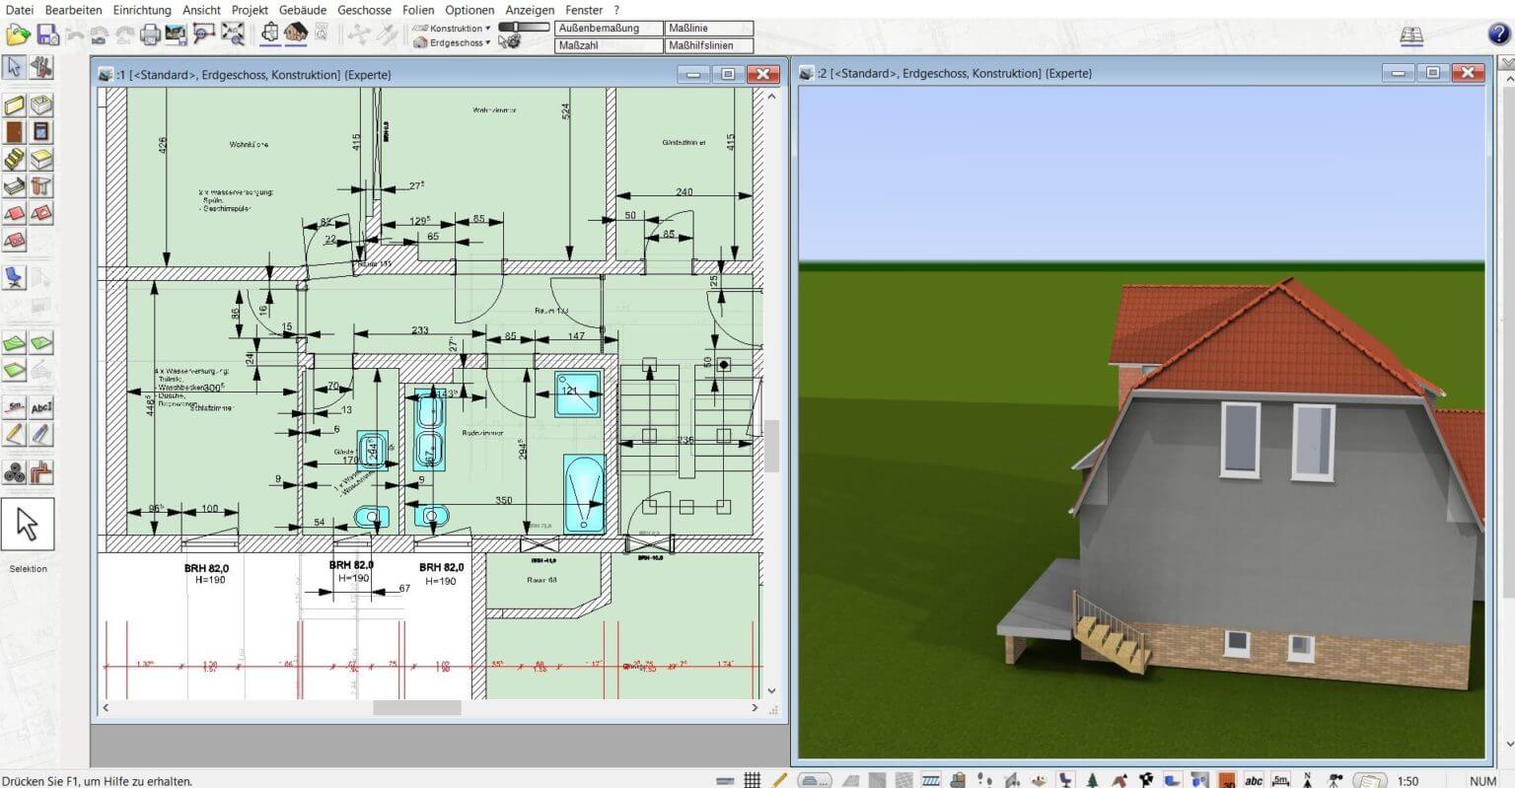
Task: Select the door tool in the left toolbar
Action: coord(12,131)
